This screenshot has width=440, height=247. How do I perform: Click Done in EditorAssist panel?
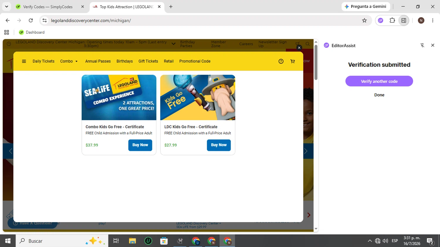(x=379, y=95)
